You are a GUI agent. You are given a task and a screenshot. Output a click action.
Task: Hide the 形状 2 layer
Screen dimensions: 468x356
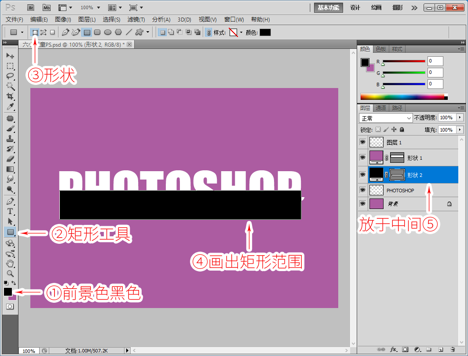click(x=362, y=175)
